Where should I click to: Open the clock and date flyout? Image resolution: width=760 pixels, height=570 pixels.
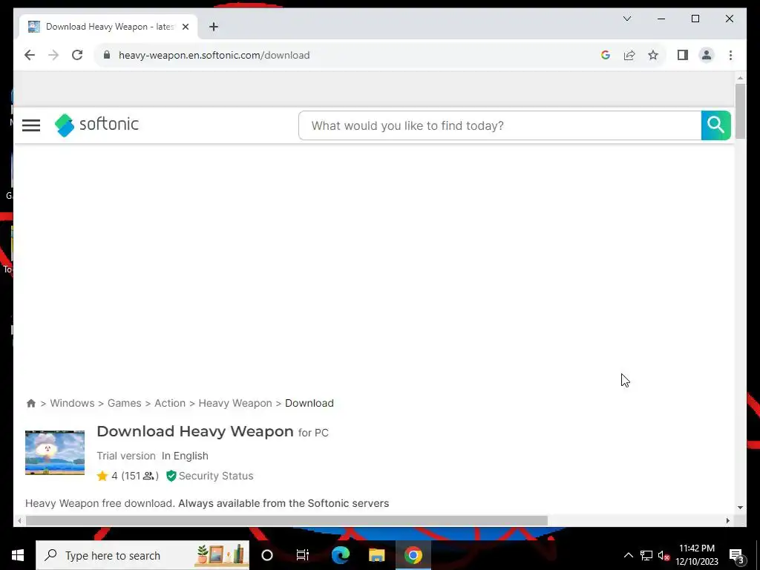[697, 555]
